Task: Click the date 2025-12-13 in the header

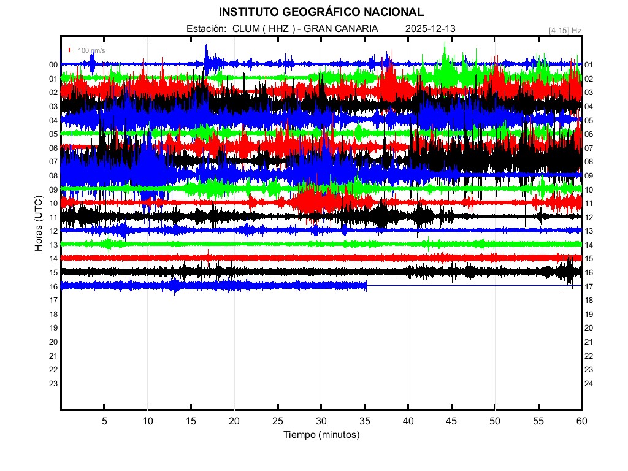Action: point(430,29)
